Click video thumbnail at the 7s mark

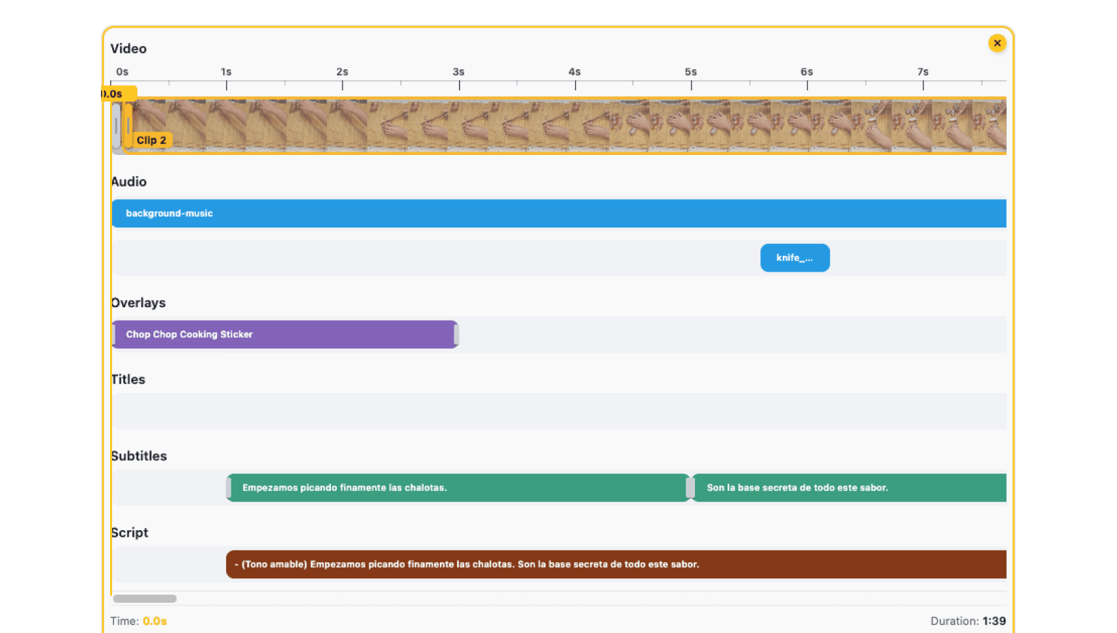tap(923, 125)
